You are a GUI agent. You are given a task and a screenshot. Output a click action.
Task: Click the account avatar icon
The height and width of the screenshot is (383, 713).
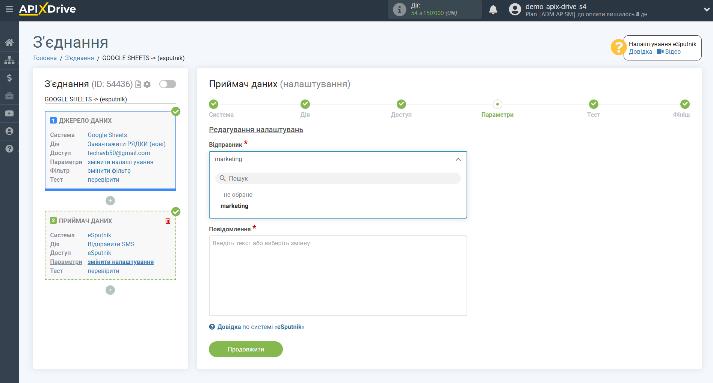pos(515,9)
